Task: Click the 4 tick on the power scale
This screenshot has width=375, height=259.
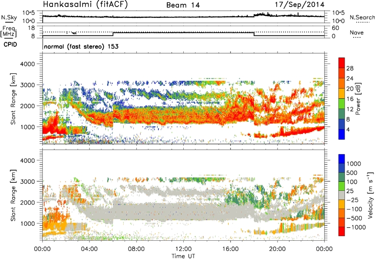Action: click(348, 130)
